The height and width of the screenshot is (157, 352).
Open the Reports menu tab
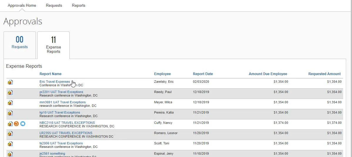coord(78,5)
